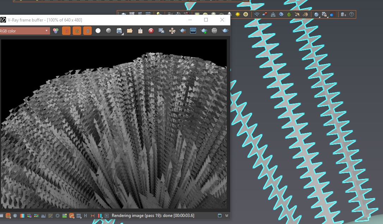Click the track mouse while rendering icon
Viewport: 383px width, 224px height.
click(172, 31)
